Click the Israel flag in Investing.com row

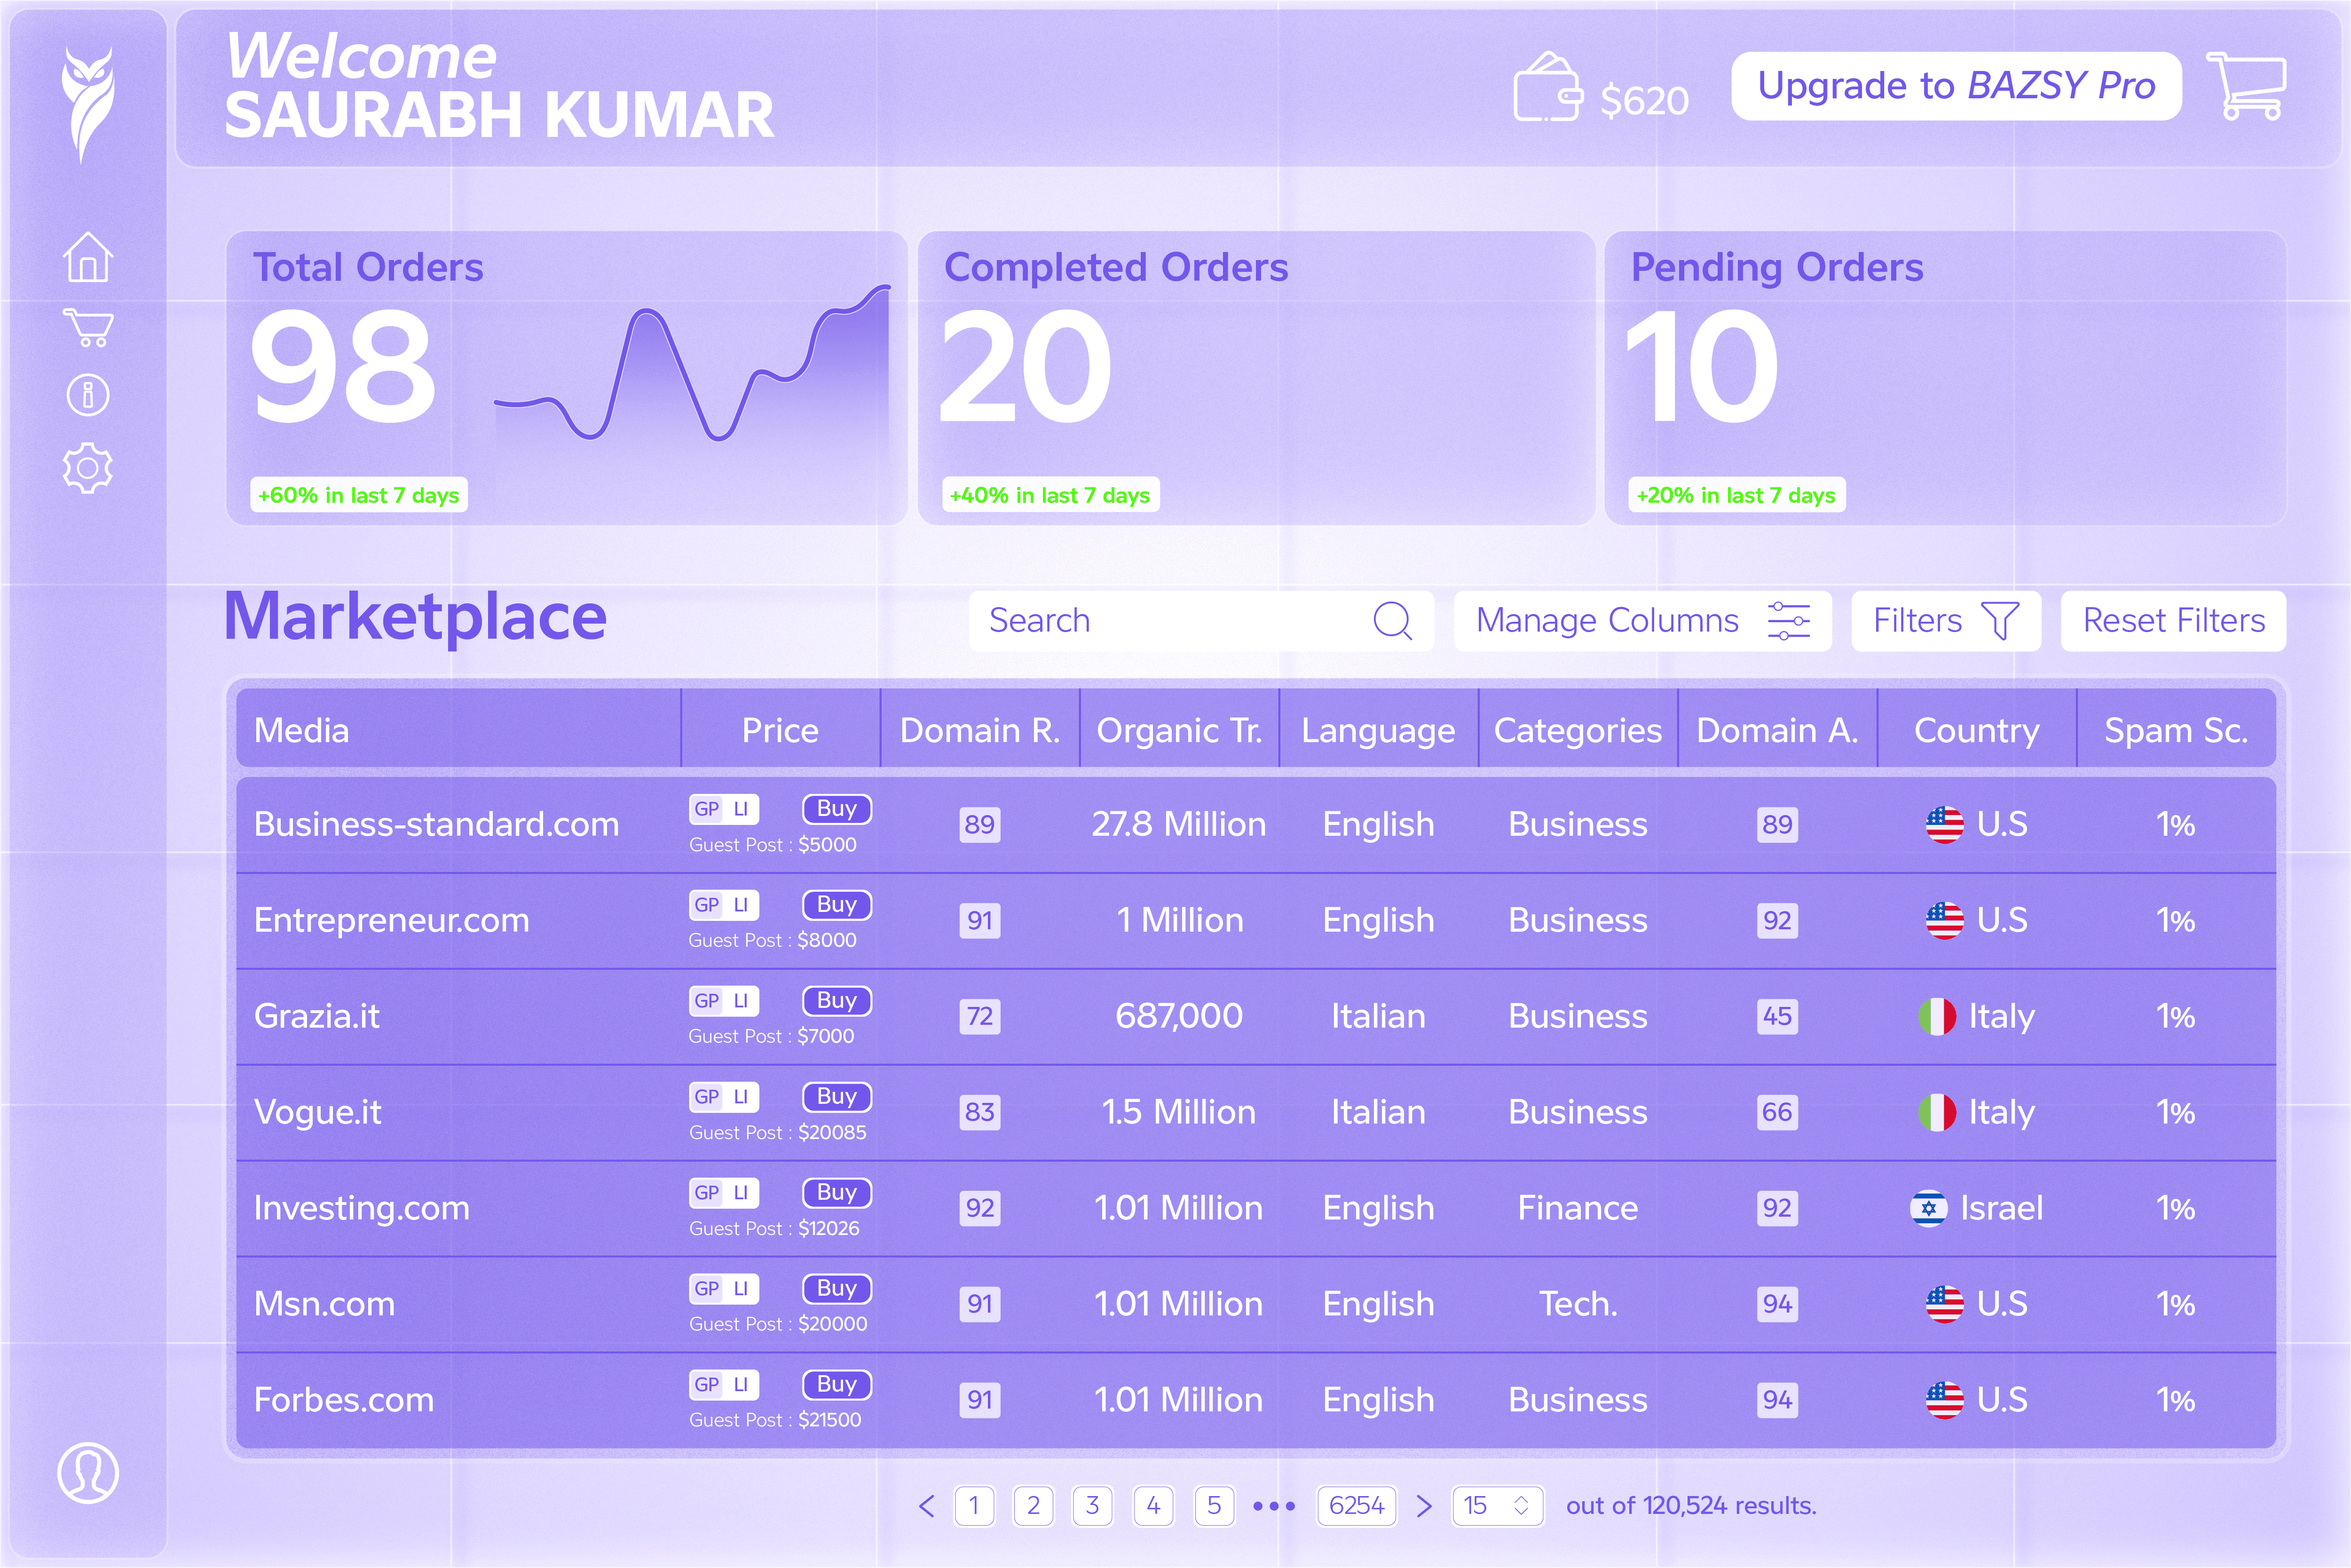coord(1929,1208)
